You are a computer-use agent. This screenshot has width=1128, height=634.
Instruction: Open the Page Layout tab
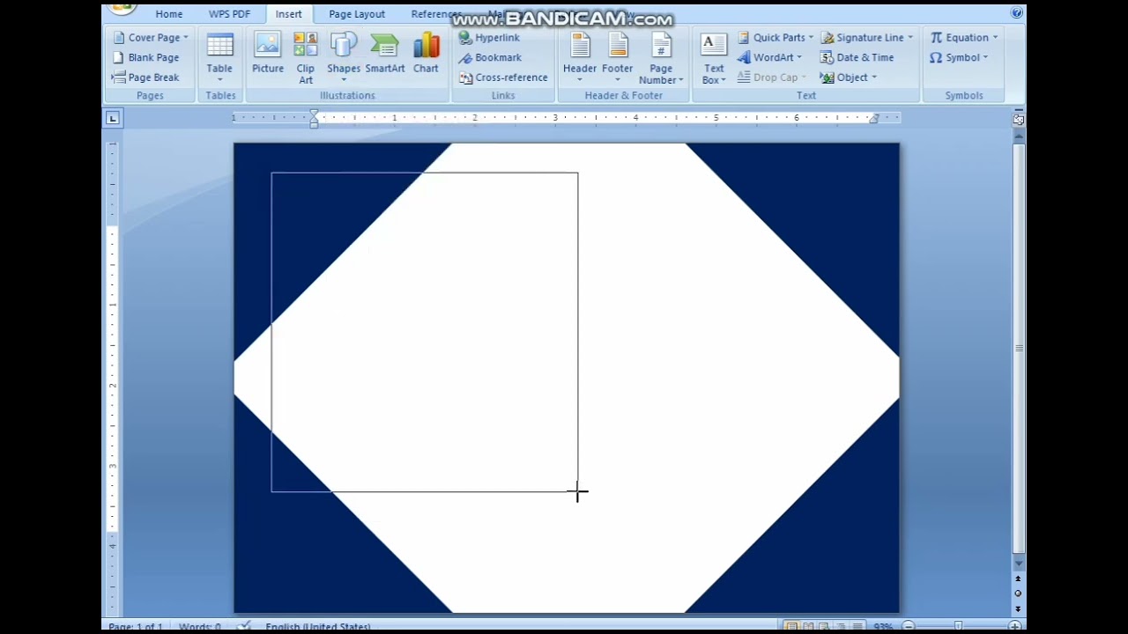[357, 14]
